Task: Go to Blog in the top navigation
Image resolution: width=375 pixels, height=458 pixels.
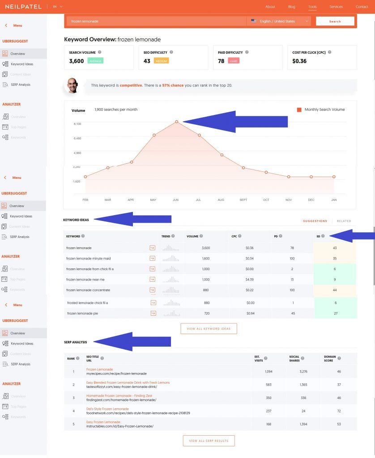Action: 291,6
